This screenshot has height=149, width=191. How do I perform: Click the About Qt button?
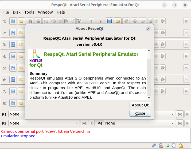click(140, 105)
